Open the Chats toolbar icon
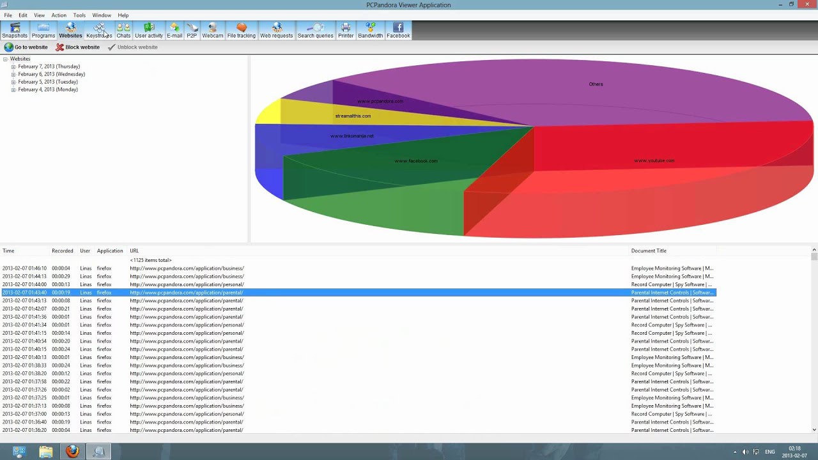 click(x=123, y=30)
